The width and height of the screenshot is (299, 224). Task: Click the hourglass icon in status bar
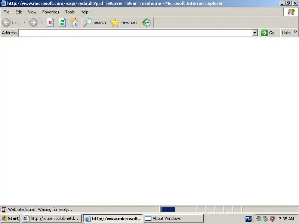[4, 209]
